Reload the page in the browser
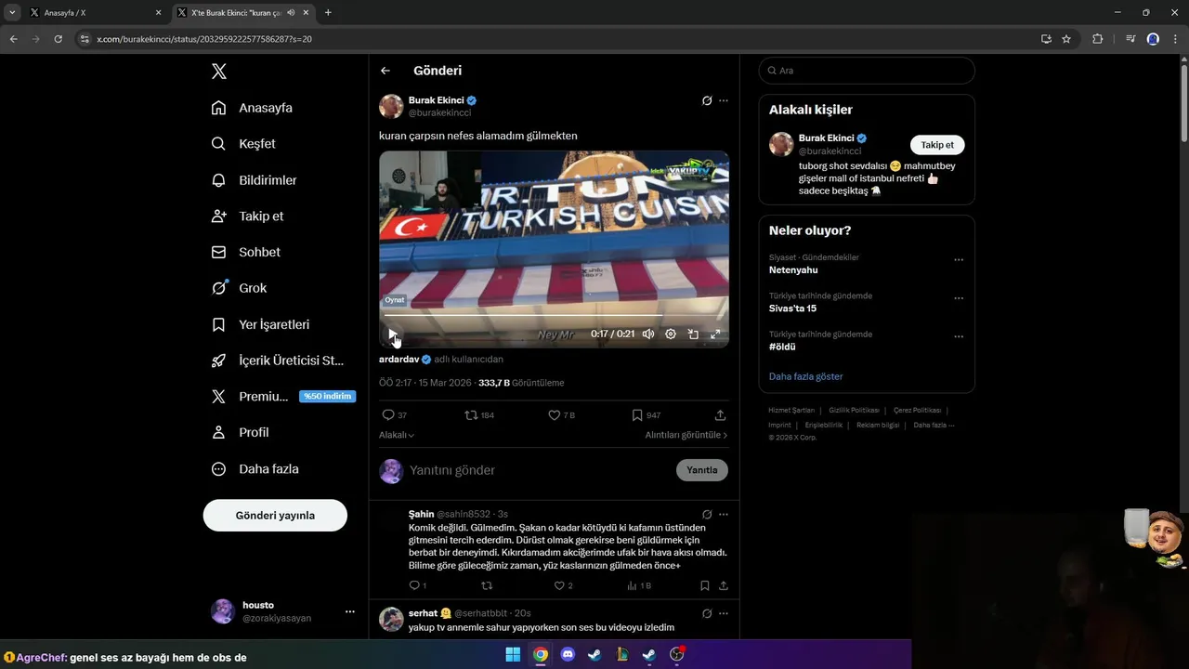1189x669 pixels. point(58,39)
